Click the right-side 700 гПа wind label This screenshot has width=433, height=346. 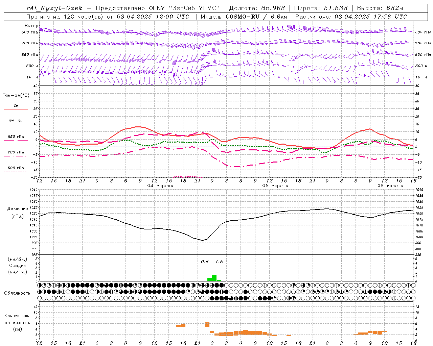[x=423, y=43]
